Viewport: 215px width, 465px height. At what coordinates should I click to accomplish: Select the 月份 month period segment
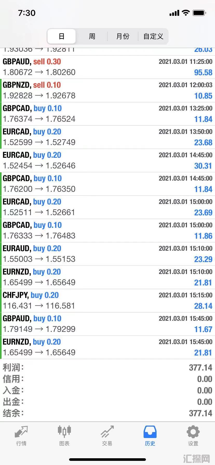(x=123, y=36)
